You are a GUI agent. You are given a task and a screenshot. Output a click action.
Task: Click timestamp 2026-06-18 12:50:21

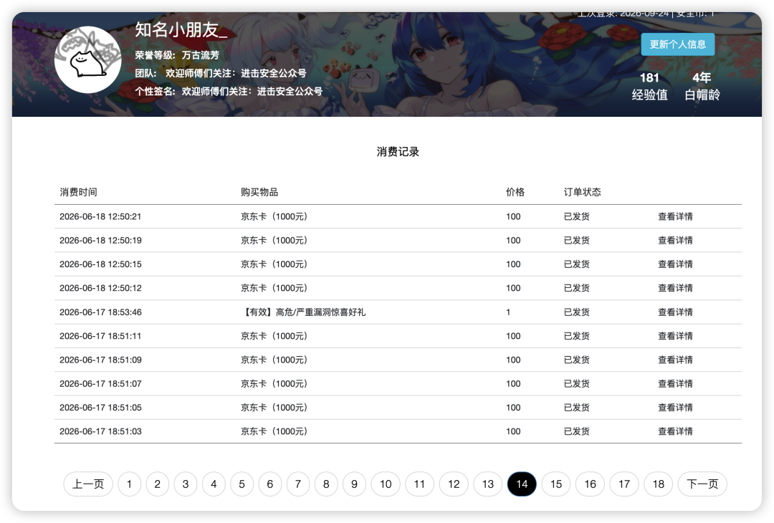point(100,216)
